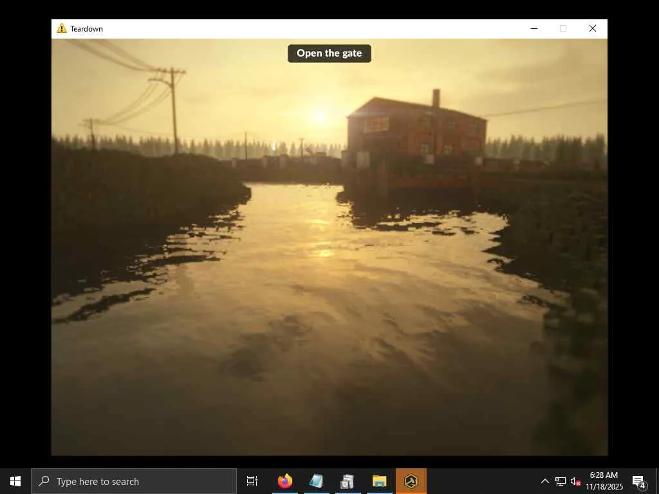
Task: Click the date 11/18/2025 in taskbar
Action: click(x=604, y=487)
